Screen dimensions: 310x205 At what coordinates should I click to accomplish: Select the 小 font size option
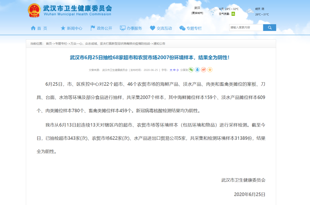(x=177, y=69)
